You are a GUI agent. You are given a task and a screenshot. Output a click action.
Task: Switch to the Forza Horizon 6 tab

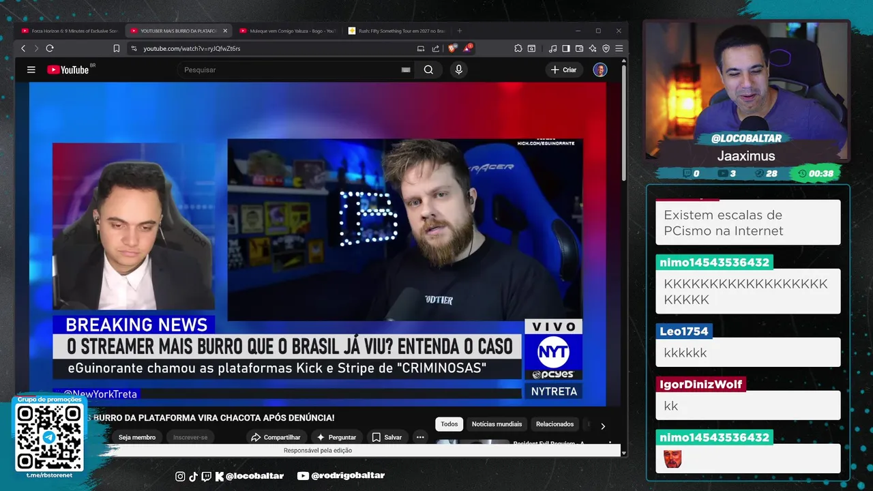[70, 31]
